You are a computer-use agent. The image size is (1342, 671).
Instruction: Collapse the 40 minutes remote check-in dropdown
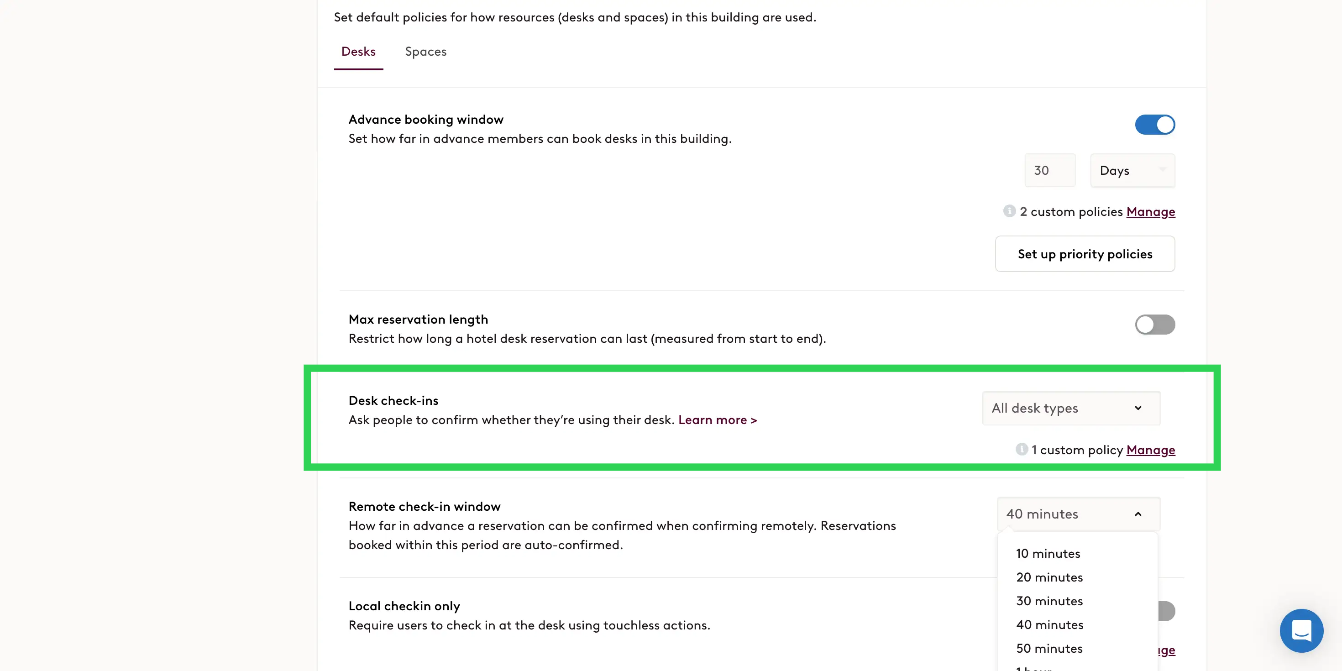(1078, 514)
